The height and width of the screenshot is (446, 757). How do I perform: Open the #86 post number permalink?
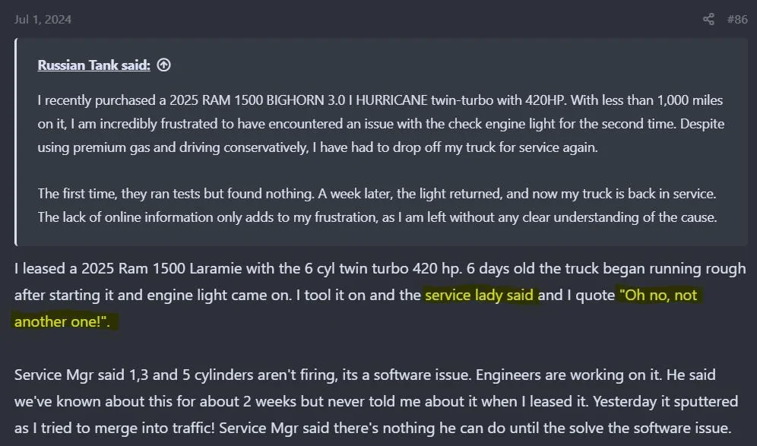(x=736, y=20)
